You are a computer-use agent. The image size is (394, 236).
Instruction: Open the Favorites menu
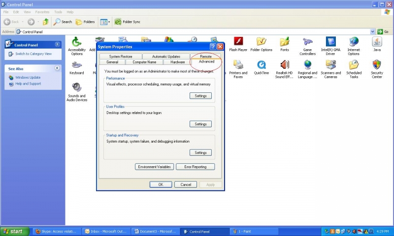[x=42, y=12]
